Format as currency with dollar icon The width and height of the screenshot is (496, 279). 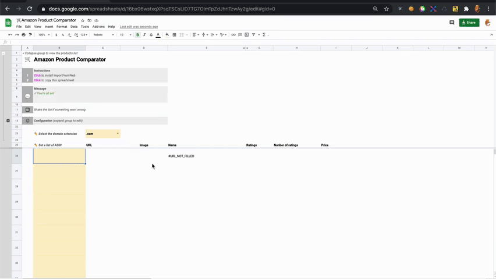pos(56,35)
